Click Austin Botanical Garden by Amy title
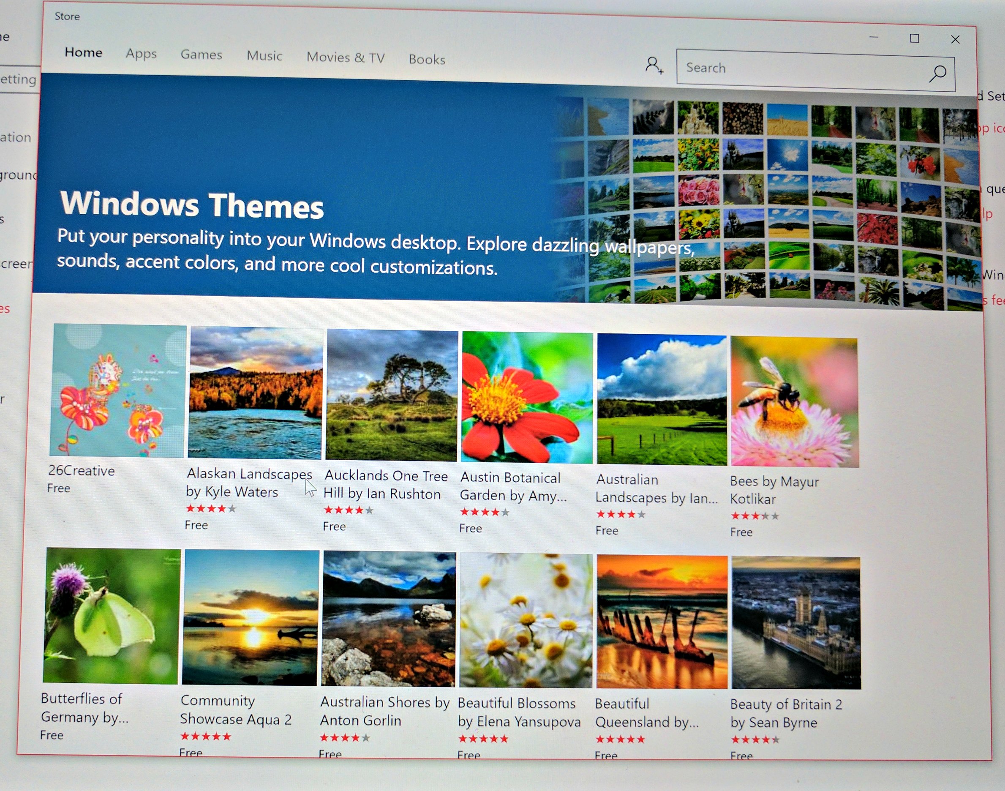This screenshot has width=1005, height=791. click(513, 486)
